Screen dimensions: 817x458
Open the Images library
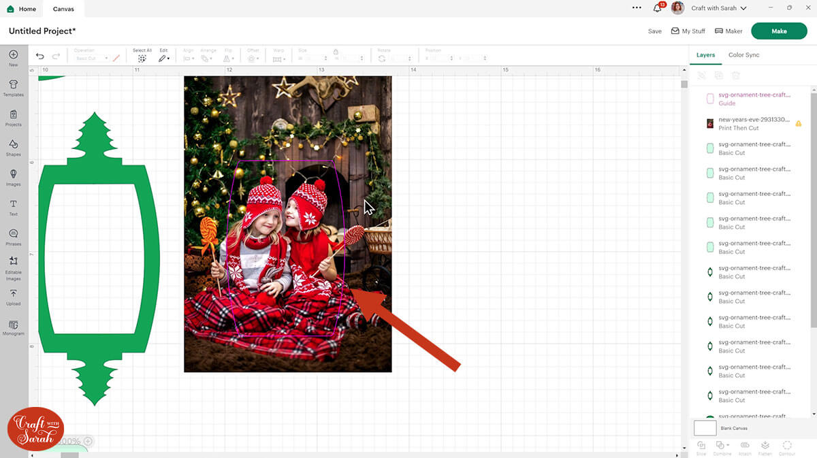pos(14,177)
